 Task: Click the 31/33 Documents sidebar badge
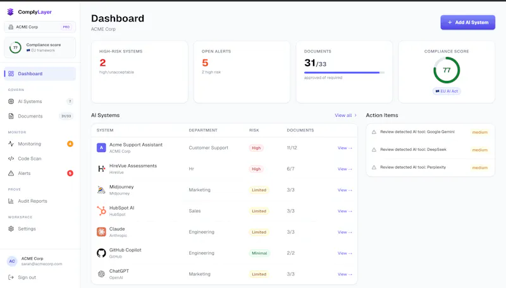(x=66, y=116)
